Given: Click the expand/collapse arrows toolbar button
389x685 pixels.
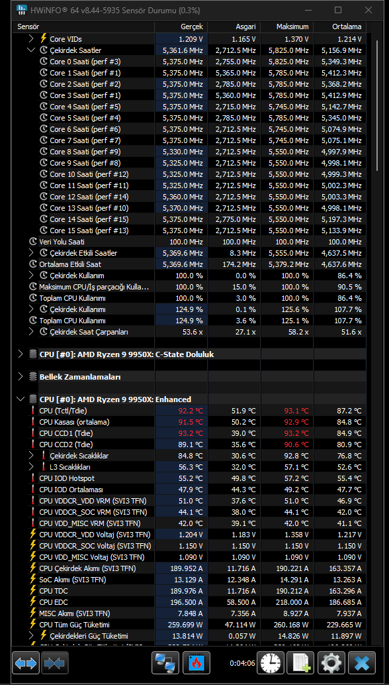Looking at the screenshot, I should (x=26, y=664).
